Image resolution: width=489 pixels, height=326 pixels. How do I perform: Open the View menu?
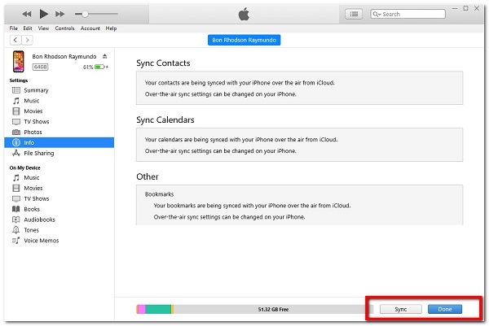[x=43, y=28]
